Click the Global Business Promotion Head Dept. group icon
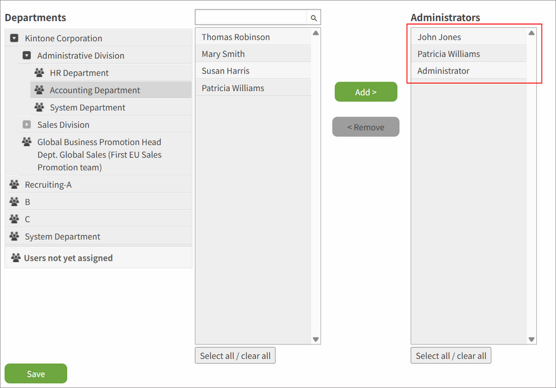The image size is (556, 388). point(27,142)
